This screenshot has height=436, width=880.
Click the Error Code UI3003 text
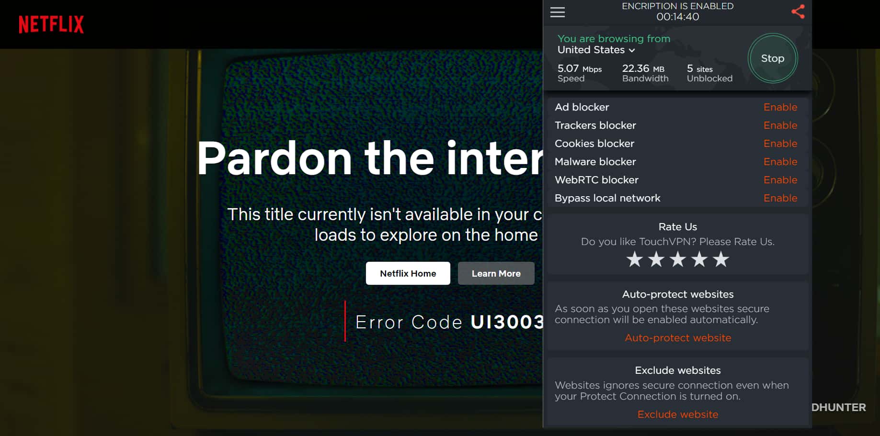click(449, 322)
